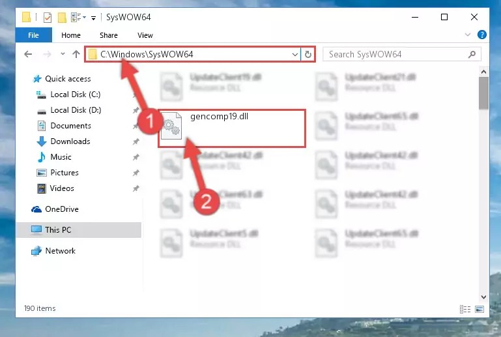
Task: Click the Properties quick access toolbar icon
Action: [48, 17]
